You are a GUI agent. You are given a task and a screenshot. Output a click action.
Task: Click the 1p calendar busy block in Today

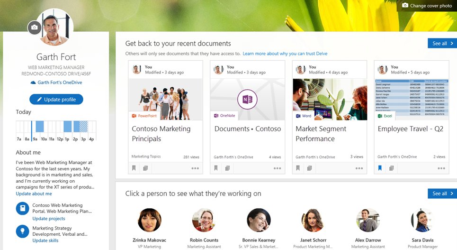coord(68,127)
